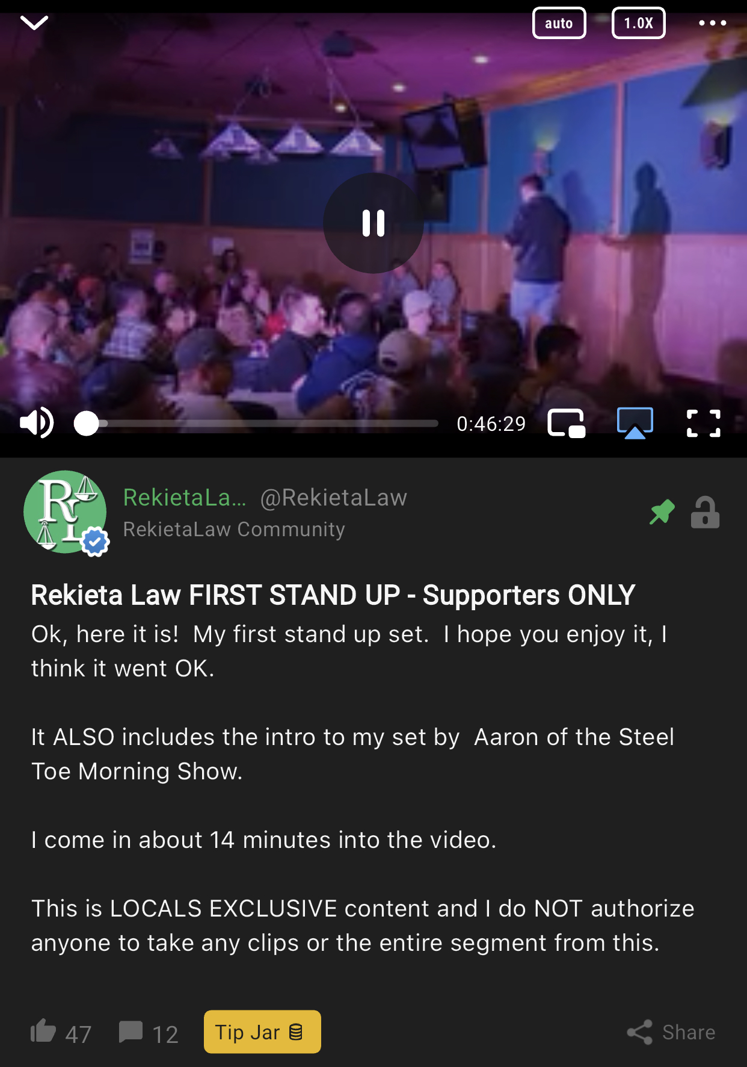The width and height of the screenshot is (747, 1067).
Task: Open the auto quality selector
Action: pos(559,23)
